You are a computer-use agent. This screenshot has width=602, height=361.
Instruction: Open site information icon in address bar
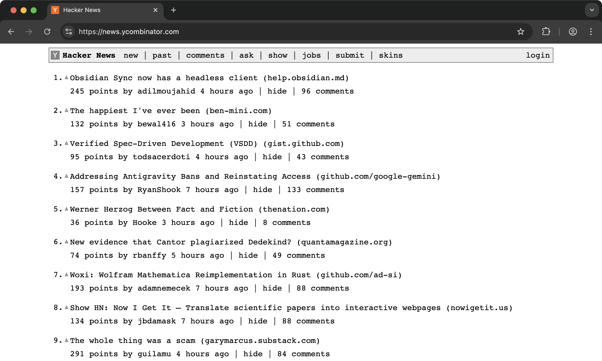point(69,32)
